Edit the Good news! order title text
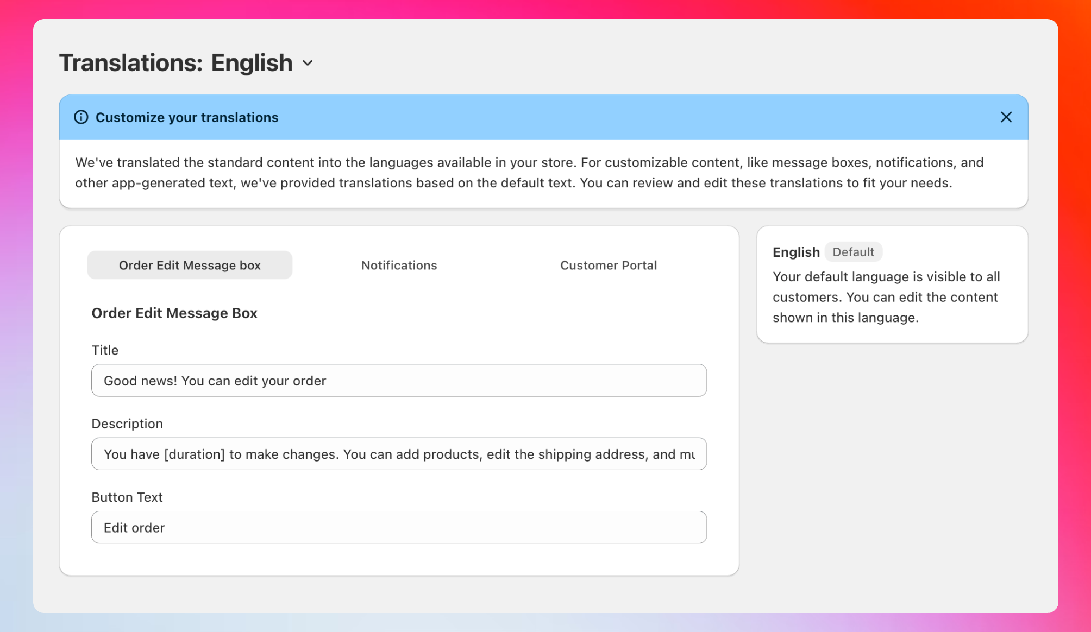The image size is (1091, 632). [x=215, y=381]
